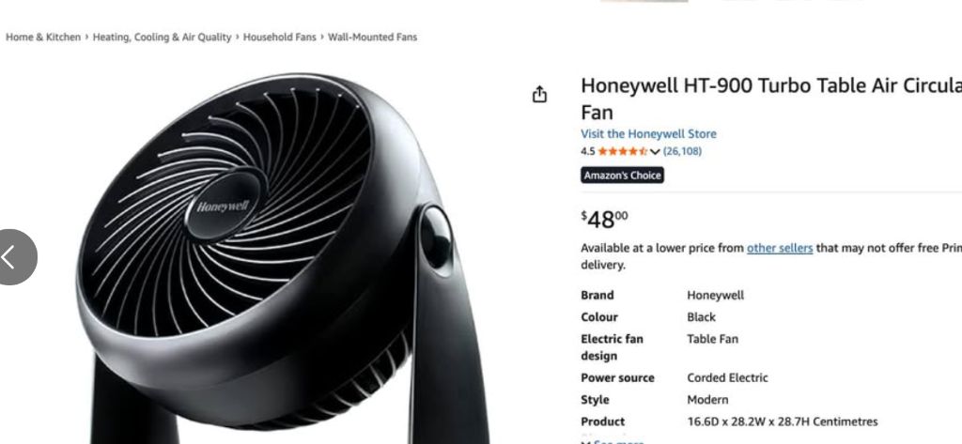Navigate to Wall-Mounted Fans category
Viewport: 962px width, 444px height.
pos(372,37)
